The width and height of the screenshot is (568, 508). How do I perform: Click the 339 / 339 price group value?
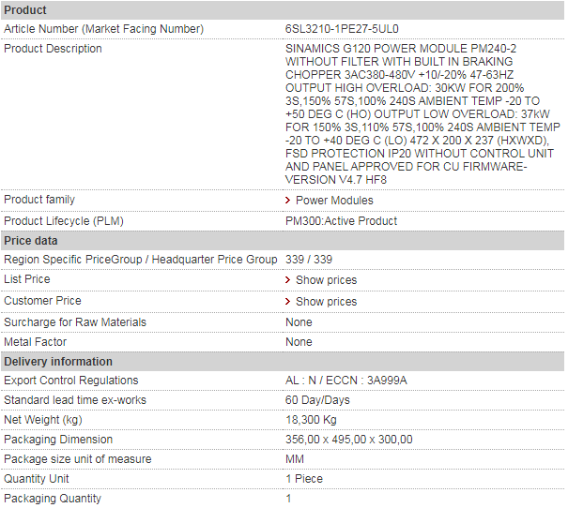309,260
